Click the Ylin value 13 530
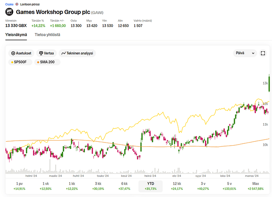The image size is (272, 197). click(x=108, y=26)
